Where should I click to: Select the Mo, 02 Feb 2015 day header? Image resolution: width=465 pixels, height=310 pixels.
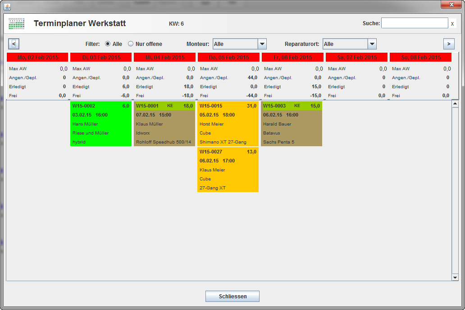click(37, 58)
